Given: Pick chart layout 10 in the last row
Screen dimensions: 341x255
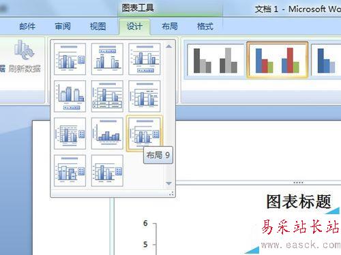Looking at the screenshot, I should 70,171.
